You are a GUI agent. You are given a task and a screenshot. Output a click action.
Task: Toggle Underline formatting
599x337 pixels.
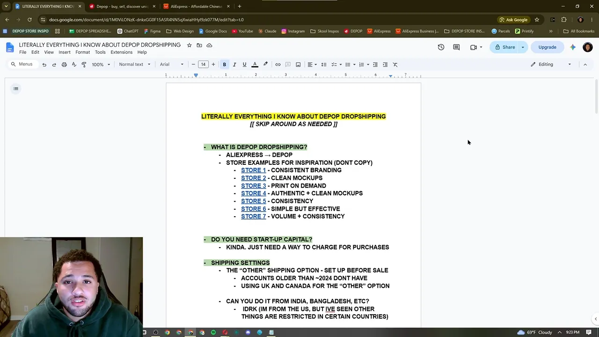(x=244, y=65)
